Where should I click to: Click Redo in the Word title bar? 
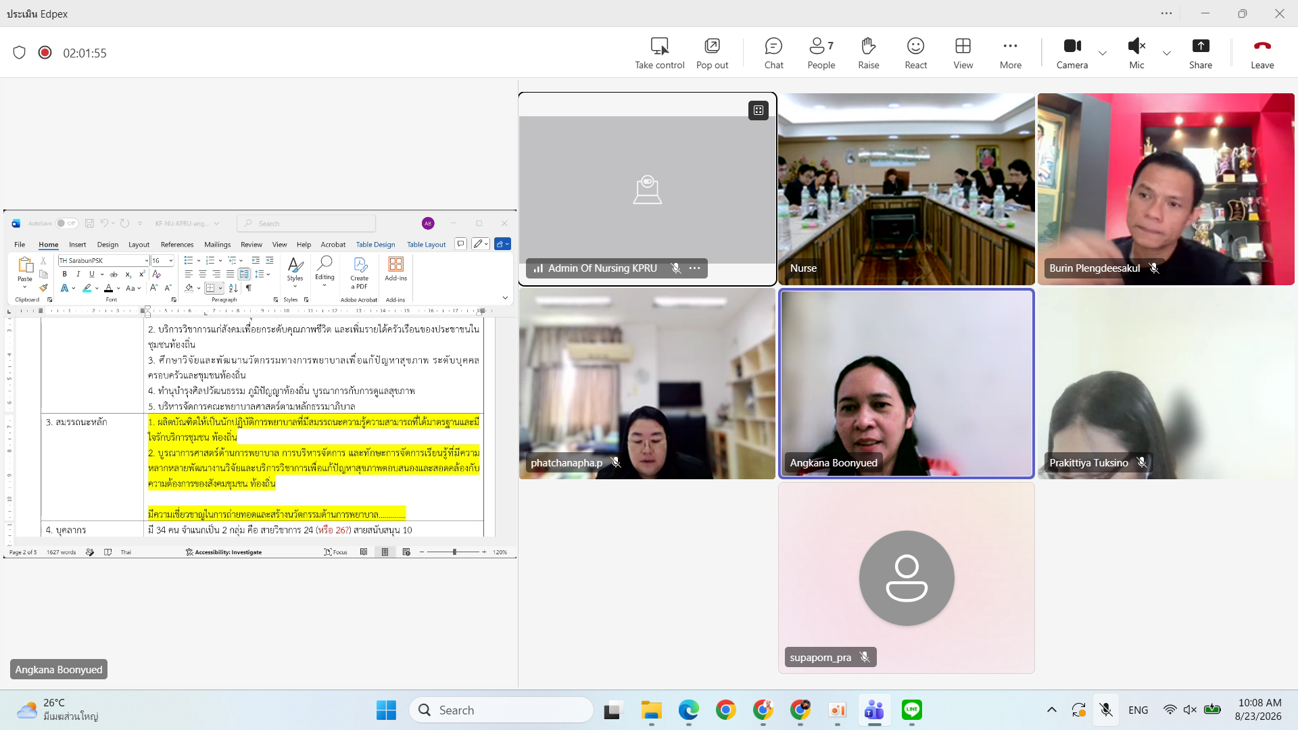[124, 223]
